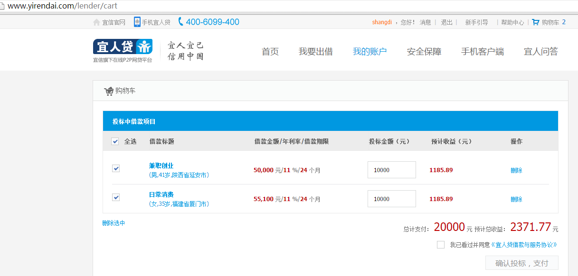Viewport: 578px width, 276px height.
Task: Click the 投标中借款项目 blue header
Action: [x=331, y=121]
